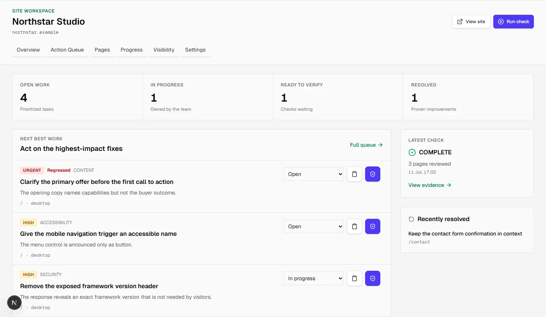Click the SITE WORKSPACE label
546x317 pixels.
point(33,11)
